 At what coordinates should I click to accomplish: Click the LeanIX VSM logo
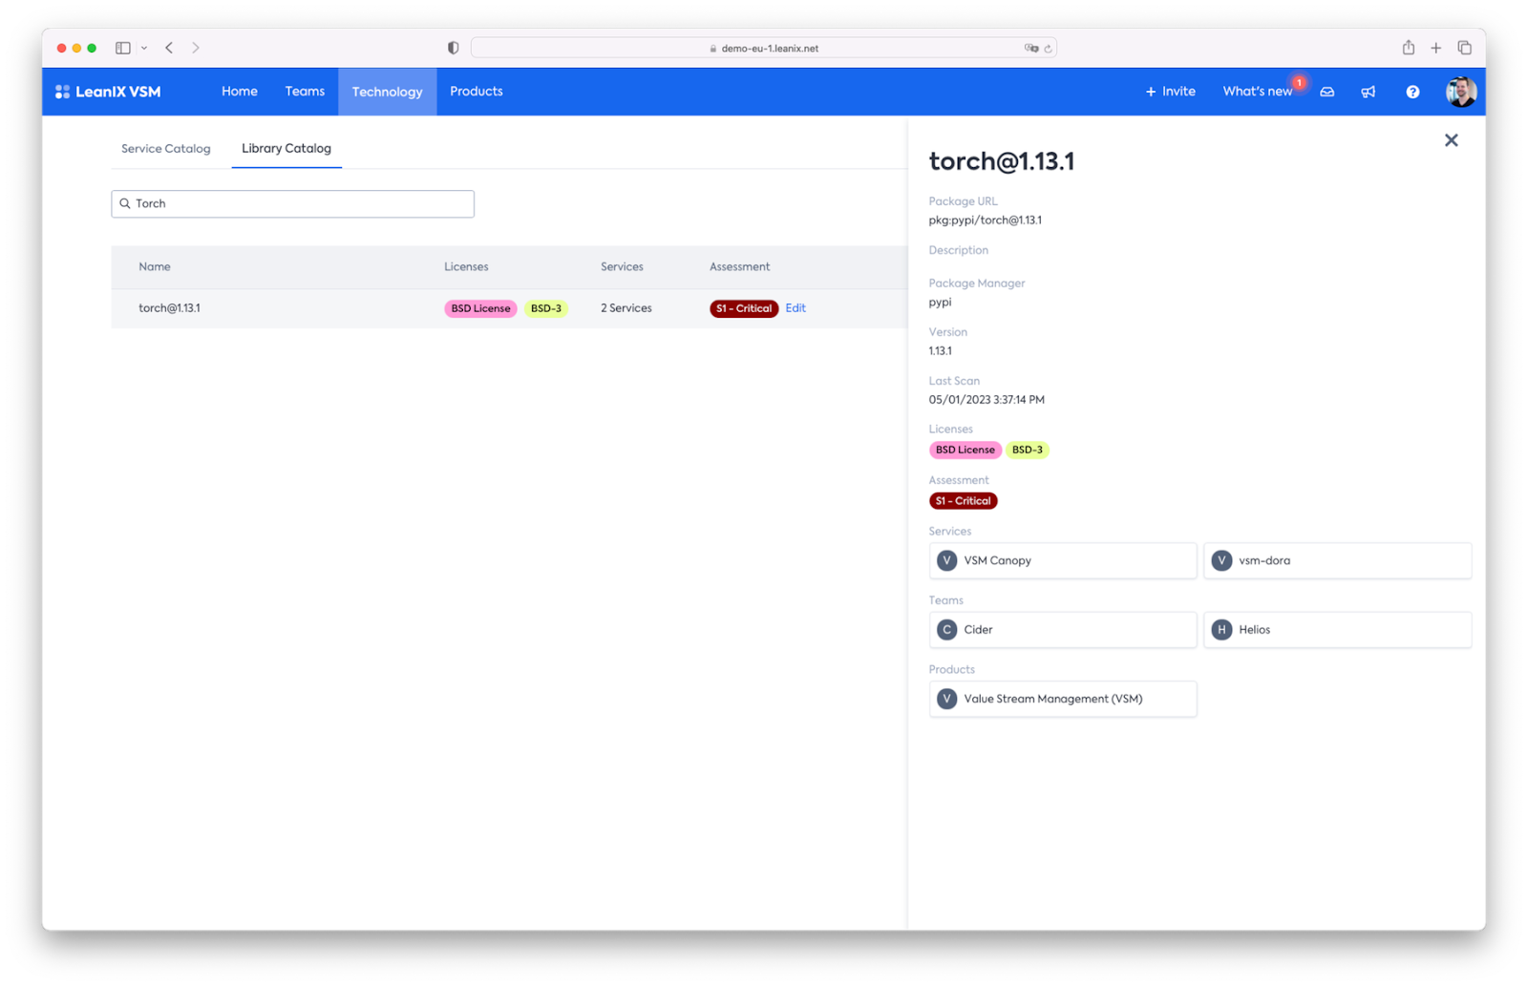(x=108, y=92)
